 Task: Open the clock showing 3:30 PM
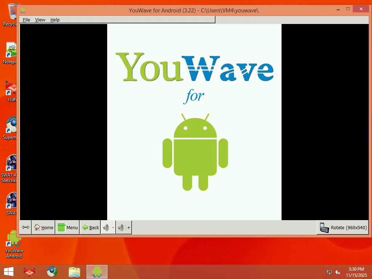click(356, 272)
